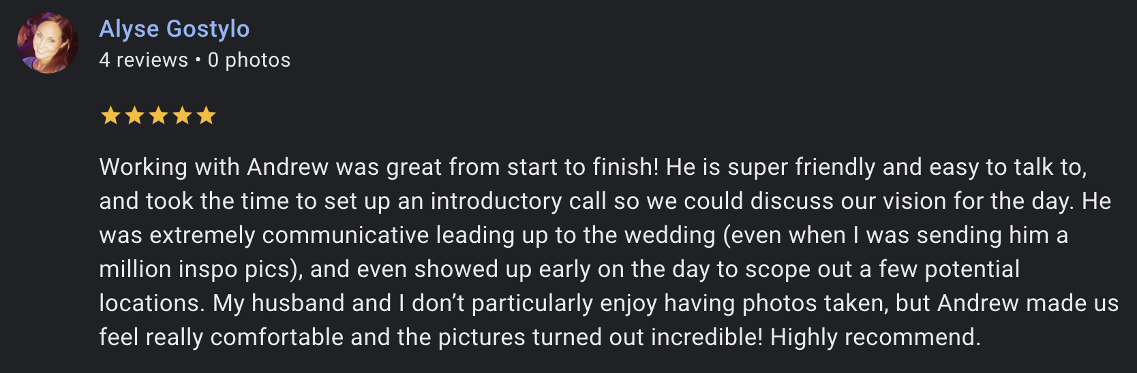This screenshot has height=373, width=1137.
Task: Click the closing "Highly recommend." sentence
Action: tap(875, 337)
